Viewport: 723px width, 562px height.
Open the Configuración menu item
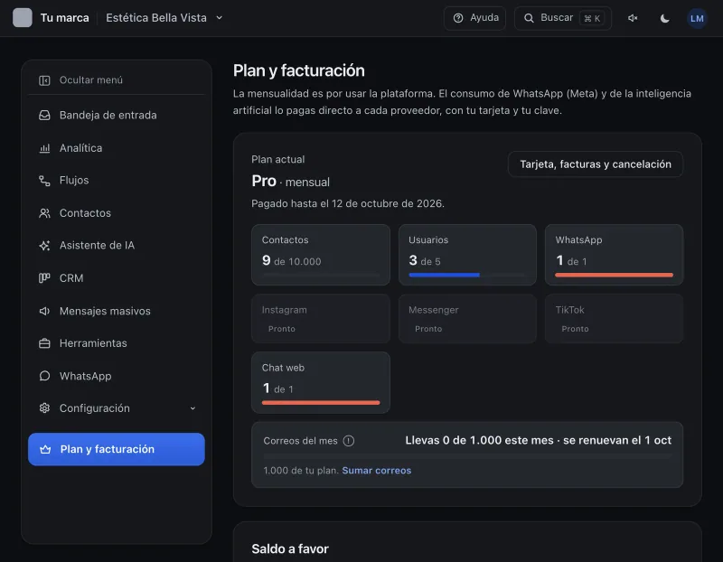click(117, 408)
